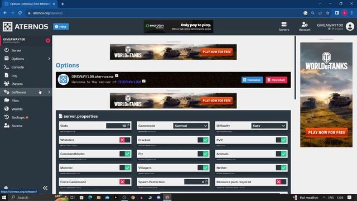This screenshot has height=201, width=357.
Task: Open the browser share icon
Action: 320,13
